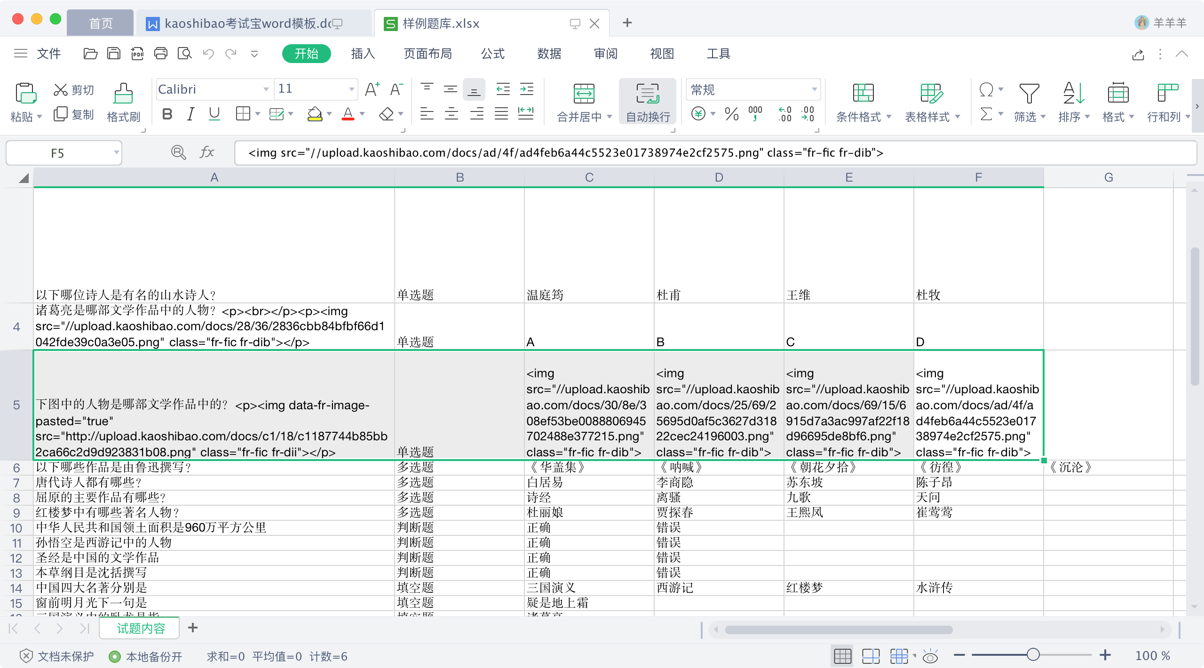
Task: Expand the number format dropdown showing 常规
Action: (814, 89)
